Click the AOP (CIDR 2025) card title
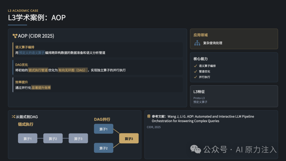This screenshot has width=286, height=161. (36, 36)
